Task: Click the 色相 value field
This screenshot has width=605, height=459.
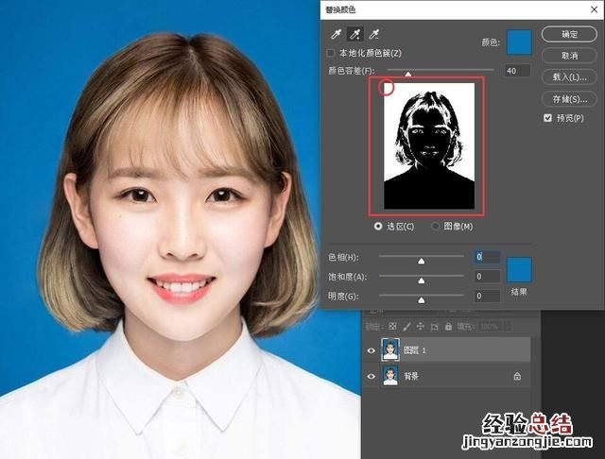Action: (x=488, y=257)
